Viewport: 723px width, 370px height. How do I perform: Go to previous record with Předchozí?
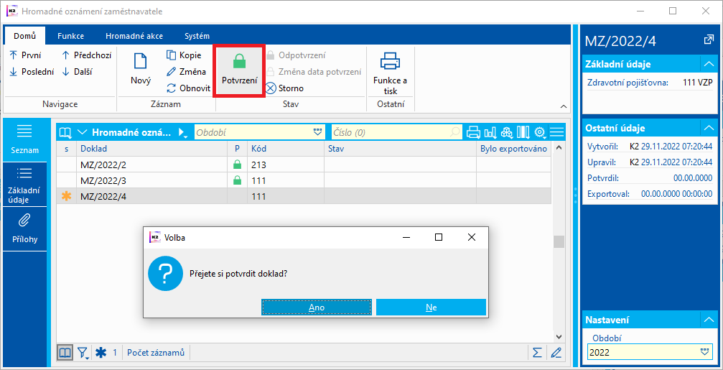tap(86, 55)
